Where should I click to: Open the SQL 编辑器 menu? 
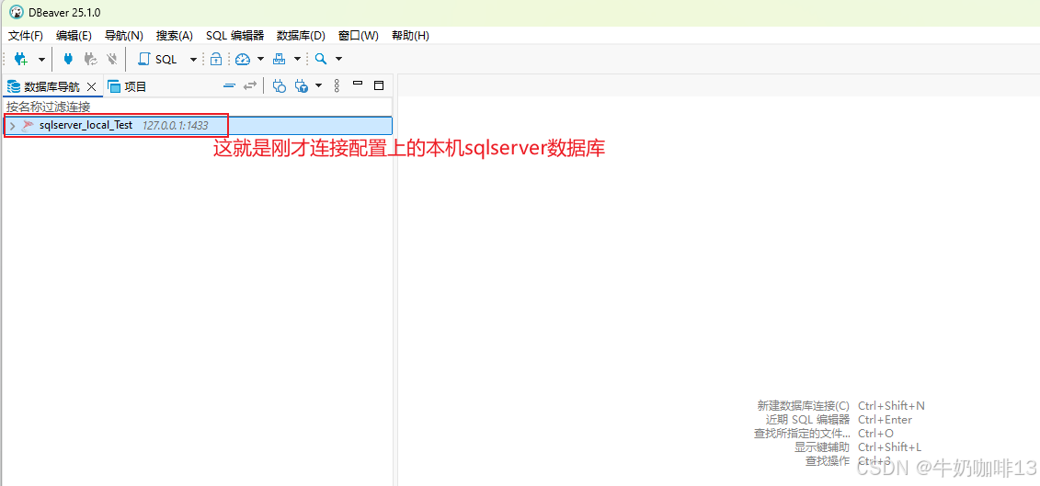pos(234,35)
